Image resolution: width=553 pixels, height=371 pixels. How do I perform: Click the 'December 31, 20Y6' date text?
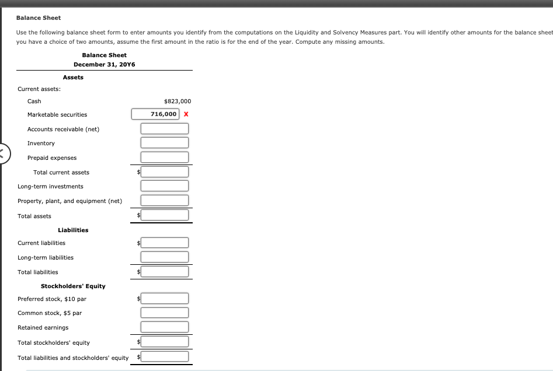coord(105,65)
